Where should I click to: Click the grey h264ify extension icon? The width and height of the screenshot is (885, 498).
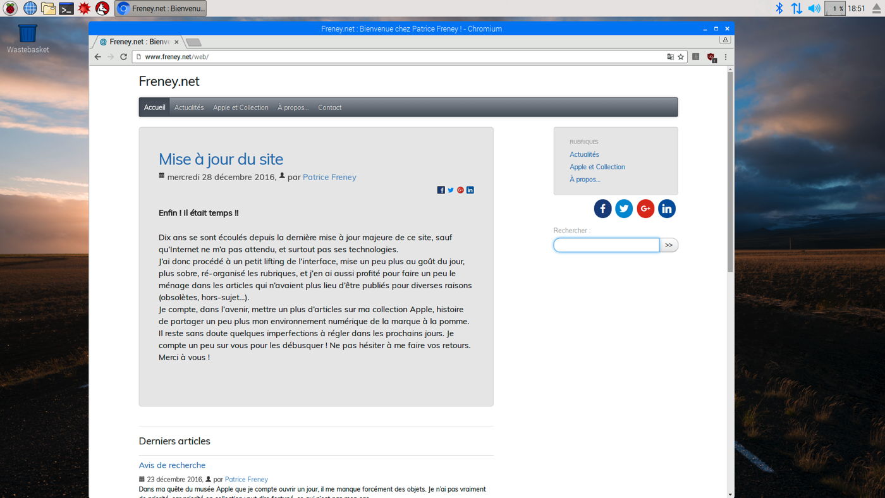click(x=696, y=56)
